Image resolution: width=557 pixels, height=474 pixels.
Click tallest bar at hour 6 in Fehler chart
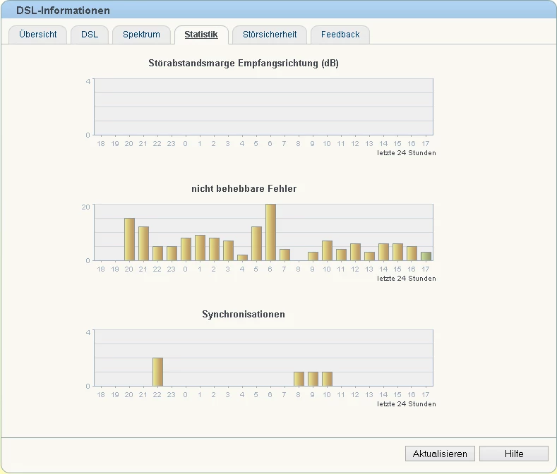click(x=270, y=233)
